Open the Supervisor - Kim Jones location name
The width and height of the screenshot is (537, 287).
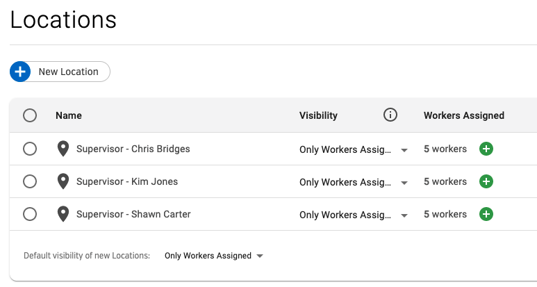click(x=127, y=181)
